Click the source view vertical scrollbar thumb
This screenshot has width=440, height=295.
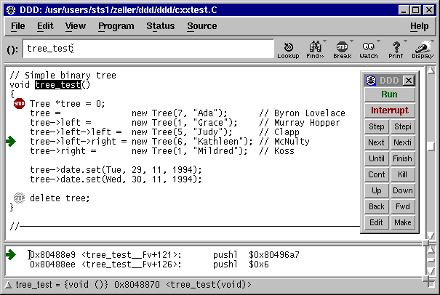[431, 146]
